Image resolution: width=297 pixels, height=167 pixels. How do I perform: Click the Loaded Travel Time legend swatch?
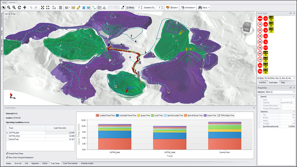pos(97,115)
